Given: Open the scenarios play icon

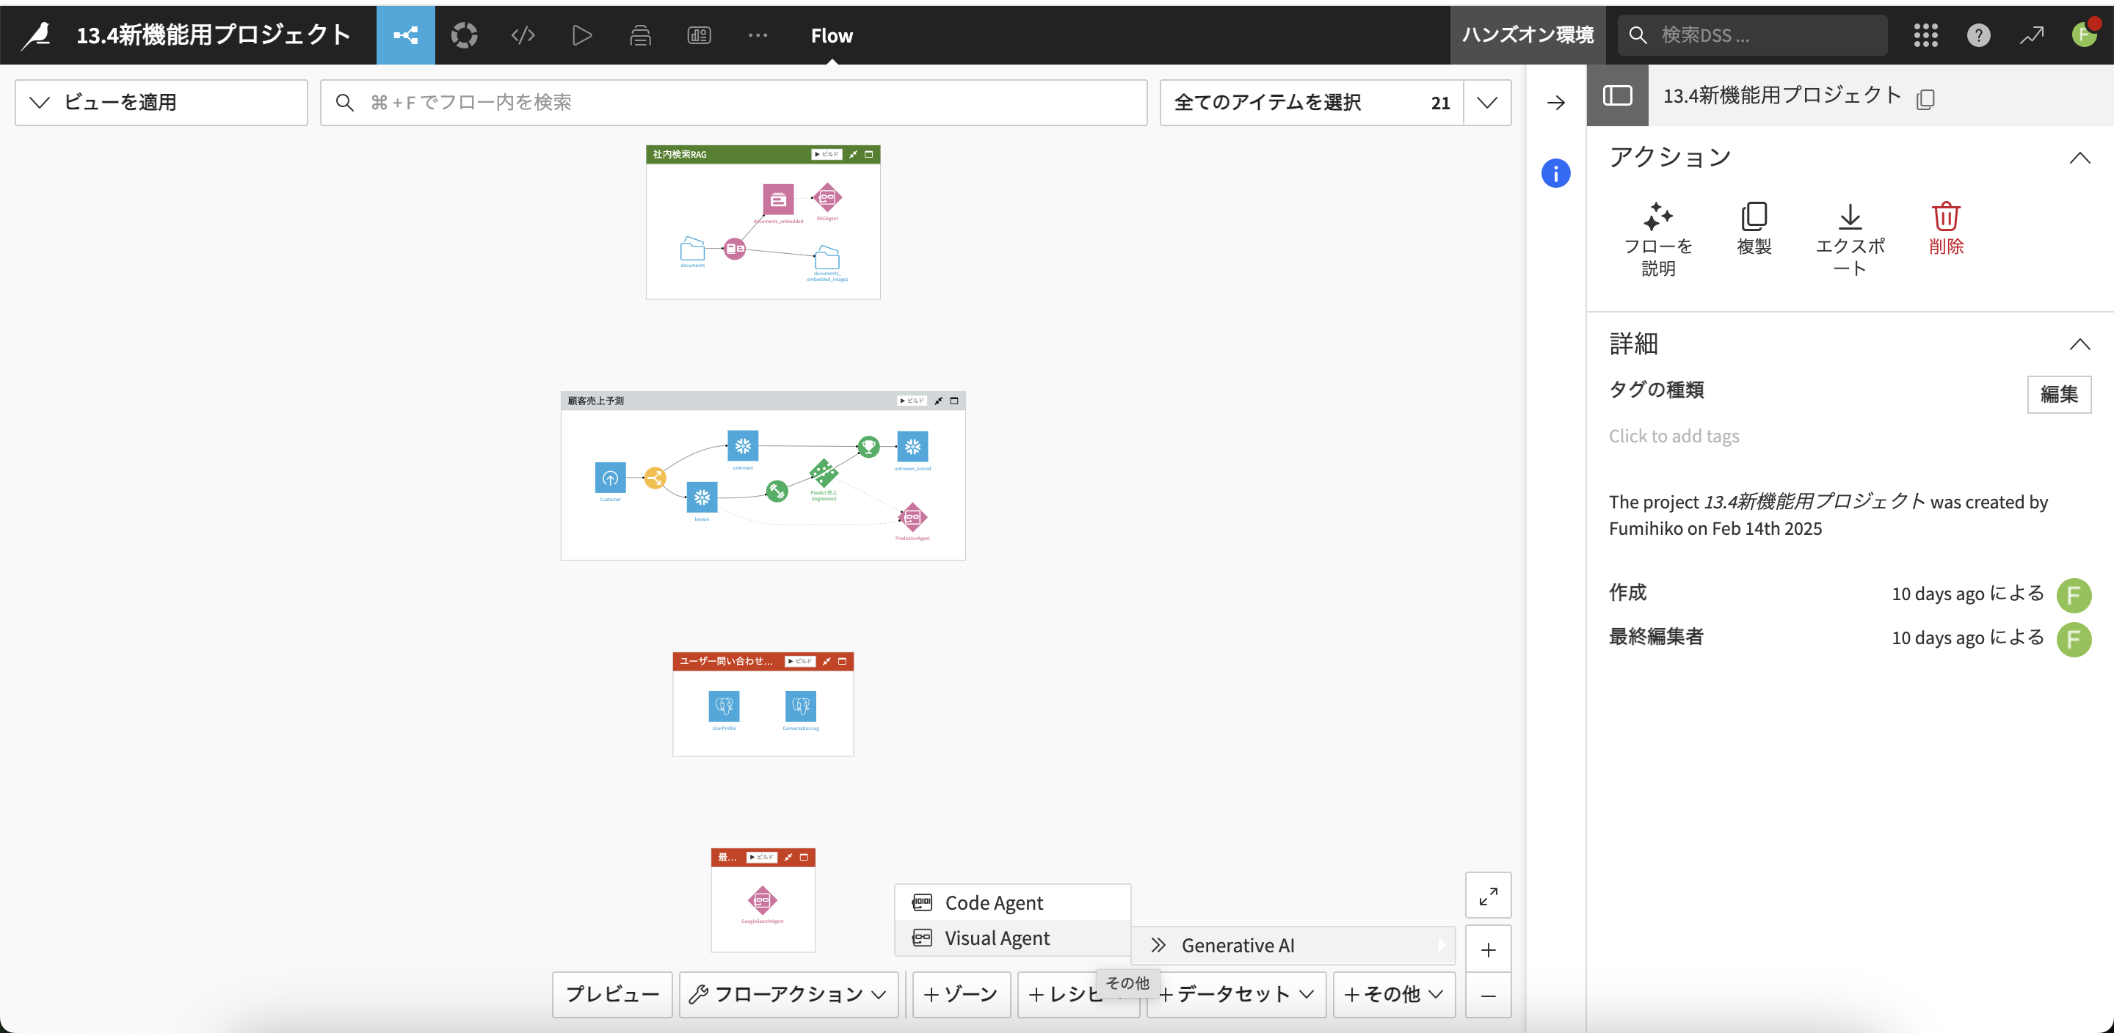Looking at the screenshot, I should pos(581,35).
